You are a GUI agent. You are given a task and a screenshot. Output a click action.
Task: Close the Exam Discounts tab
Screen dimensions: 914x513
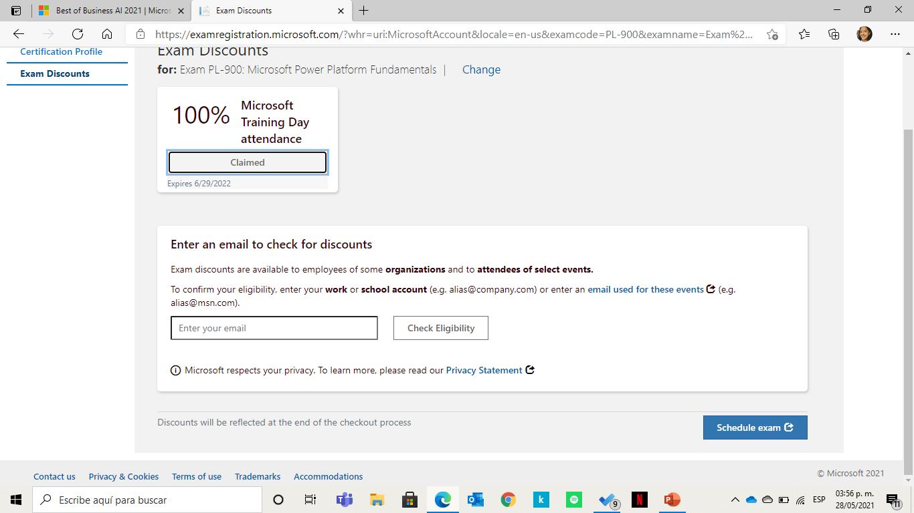click(341, 11)
